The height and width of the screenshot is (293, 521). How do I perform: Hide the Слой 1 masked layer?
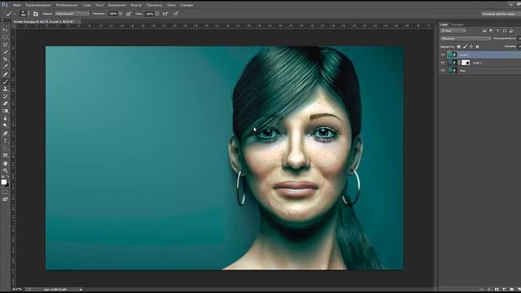(x=443, y=63)
